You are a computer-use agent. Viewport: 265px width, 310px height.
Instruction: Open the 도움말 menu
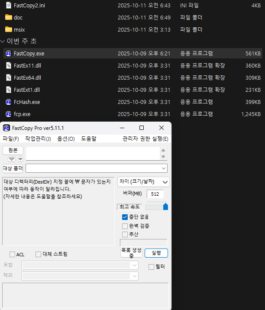click(x=89, y=139)
